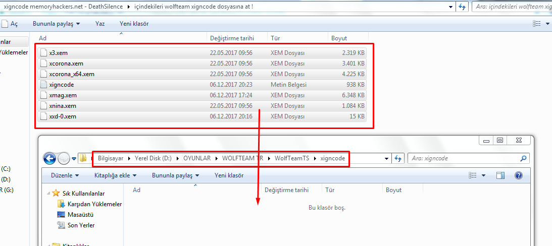The height and width of the screenshot is (246, 552).
Task: Select the xmag.xem file icon
Action: tap(43, 95)
